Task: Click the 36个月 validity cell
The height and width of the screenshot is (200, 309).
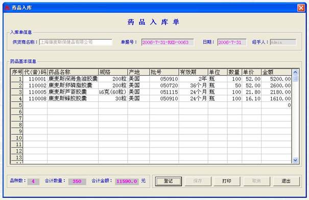Action: click(x=193, y=85)
